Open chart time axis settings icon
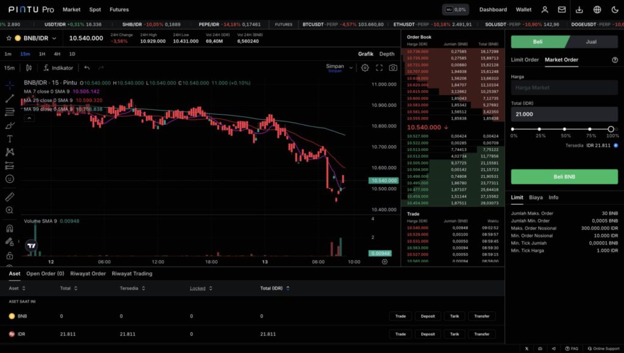The height and width of the screenshot is (353, 624). click(385, 262)
